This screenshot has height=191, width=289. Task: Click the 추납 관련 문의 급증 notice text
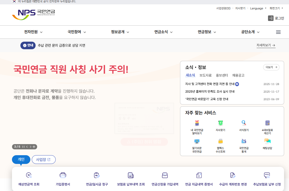point(61,45)
